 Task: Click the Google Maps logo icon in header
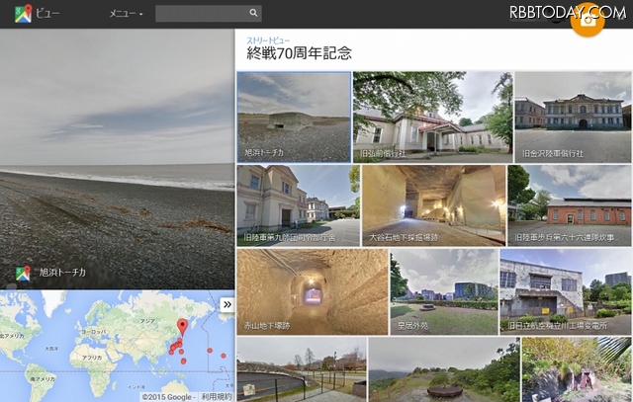tap(23, 13)
